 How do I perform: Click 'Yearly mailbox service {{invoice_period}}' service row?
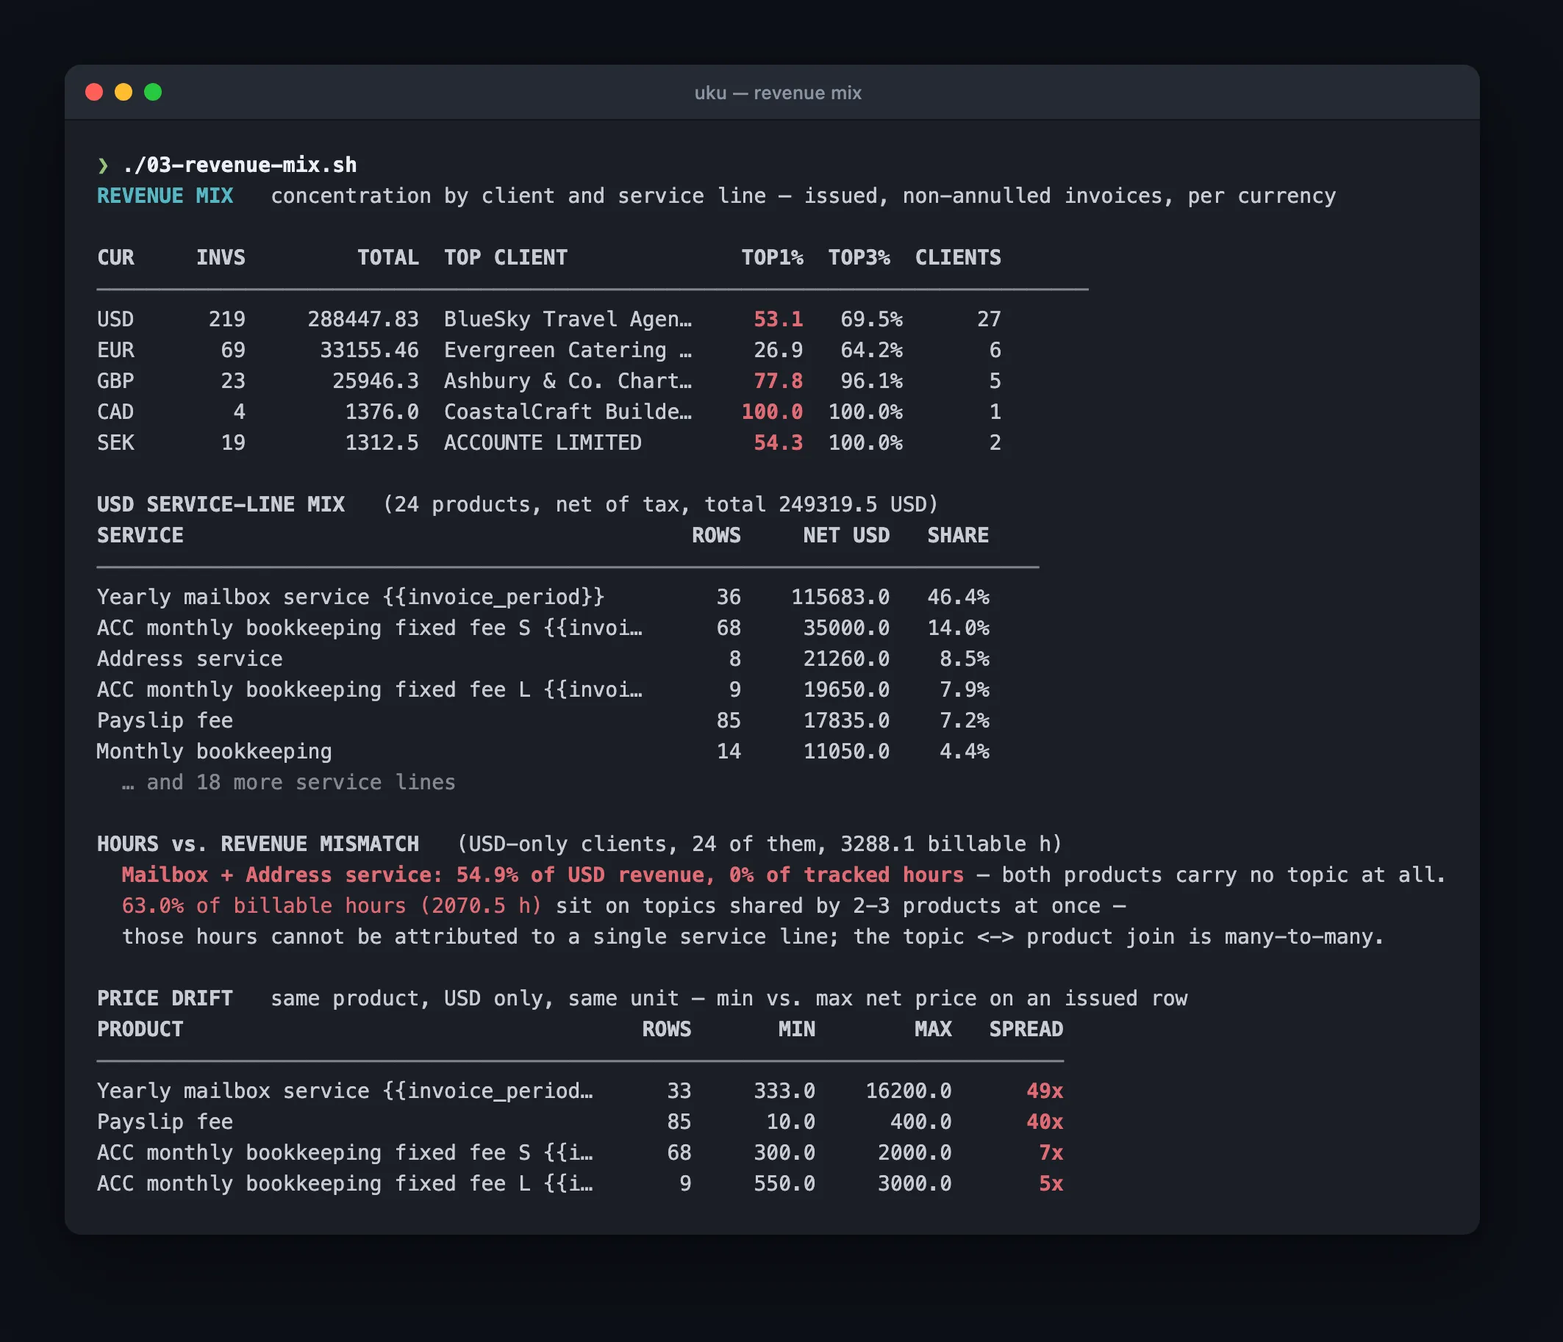[x=351, y=597]
